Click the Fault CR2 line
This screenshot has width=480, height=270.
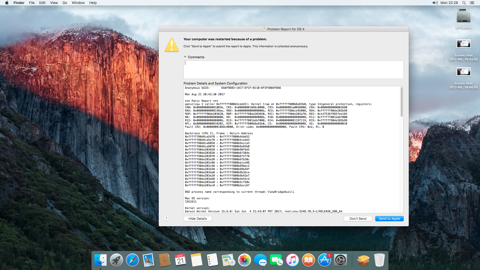(254, 127)
